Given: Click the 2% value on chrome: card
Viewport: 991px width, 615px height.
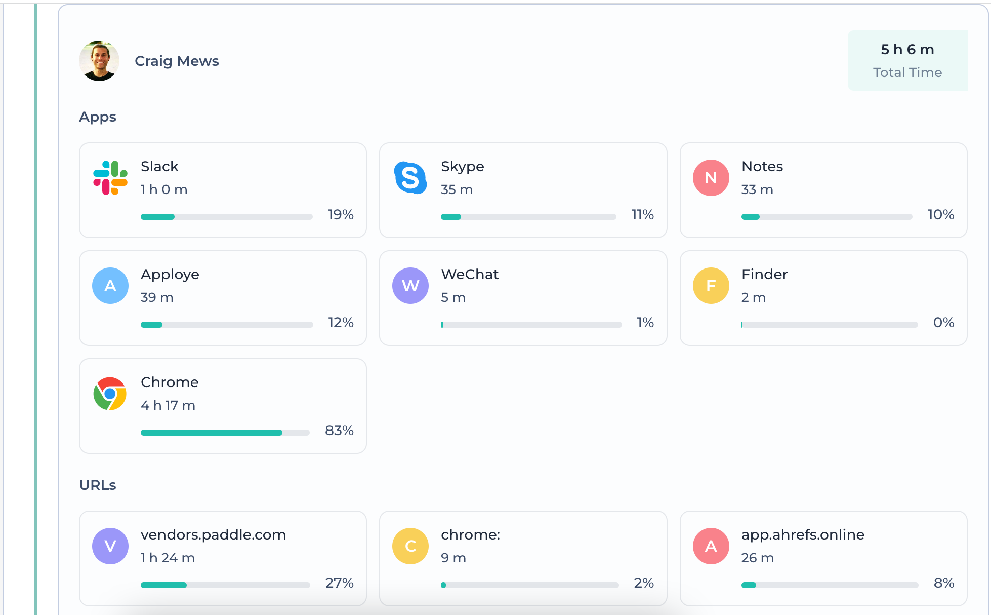Looking at the screenshot, I should [644, 583].
